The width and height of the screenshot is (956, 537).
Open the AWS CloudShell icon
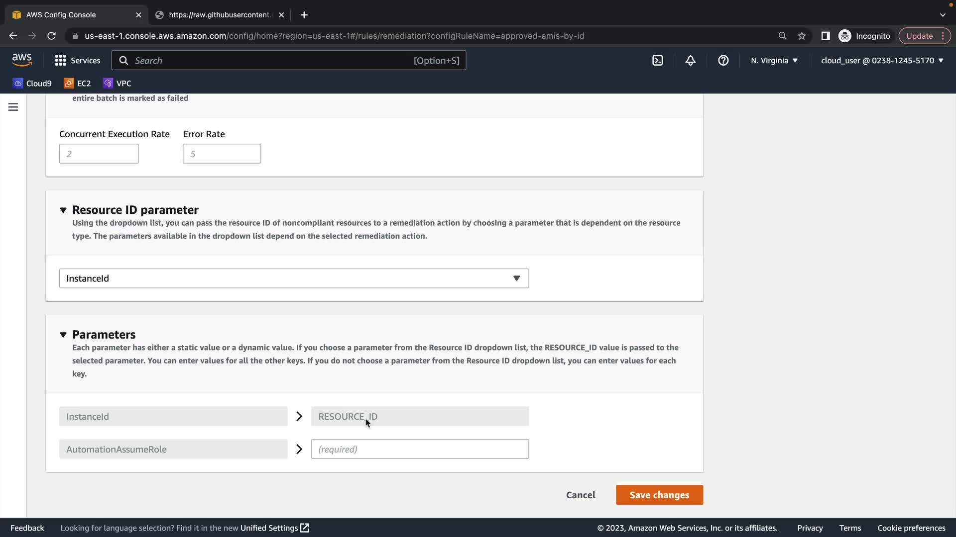point(657,61)
